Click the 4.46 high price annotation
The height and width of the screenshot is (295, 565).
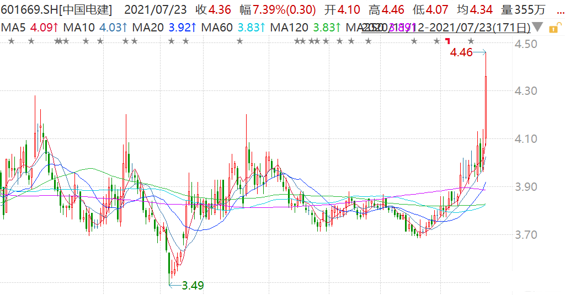[461, 52]
